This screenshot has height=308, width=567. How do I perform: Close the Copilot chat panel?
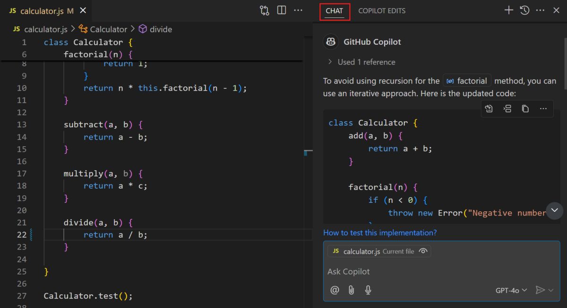click(556, 10)
